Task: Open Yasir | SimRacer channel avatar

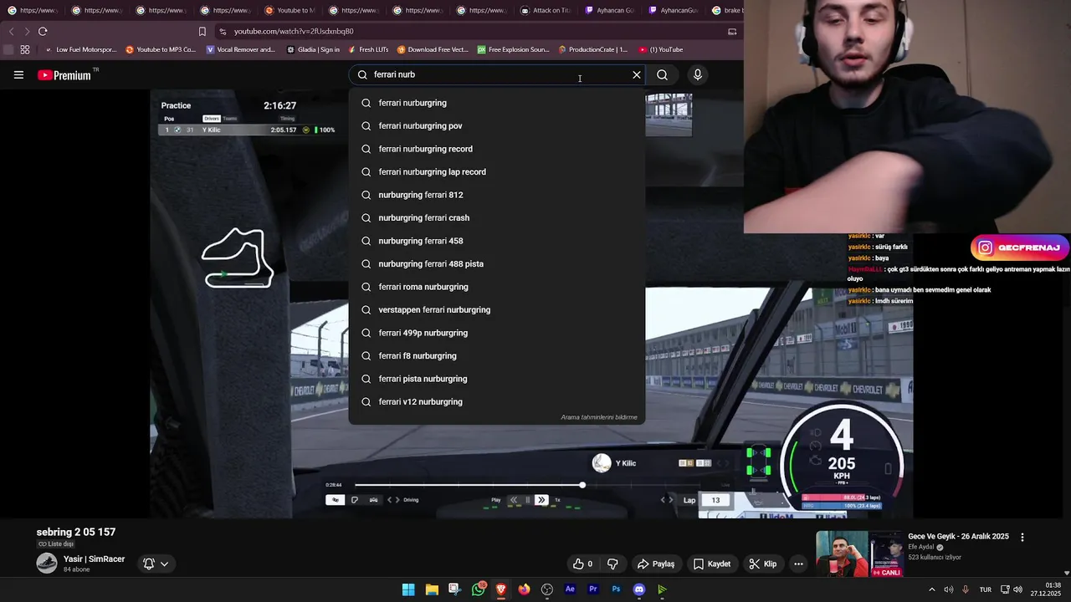Action: point(47,563)
